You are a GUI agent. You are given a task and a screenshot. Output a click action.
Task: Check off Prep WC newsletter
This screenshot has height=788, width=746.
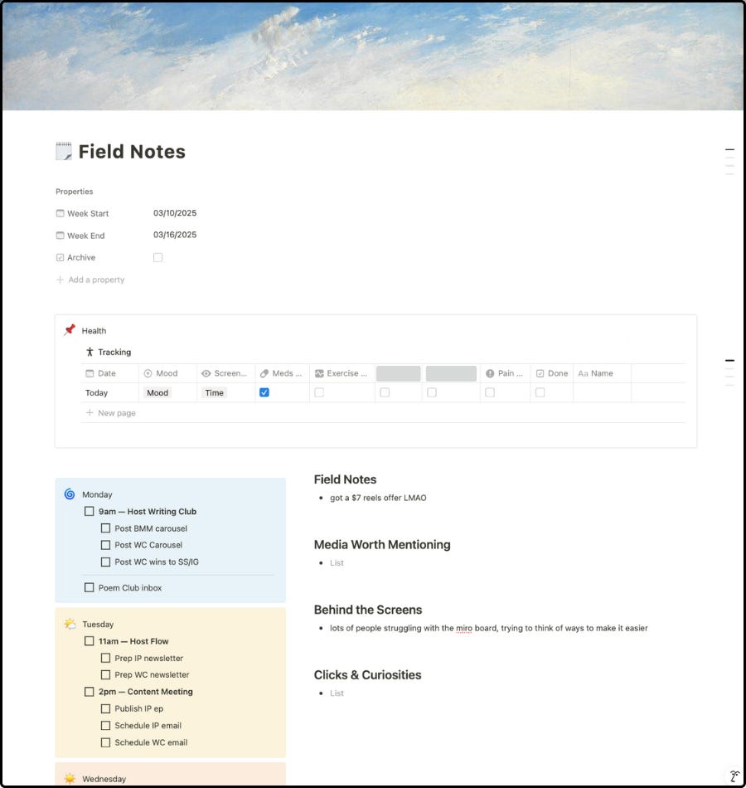point(105,674)
